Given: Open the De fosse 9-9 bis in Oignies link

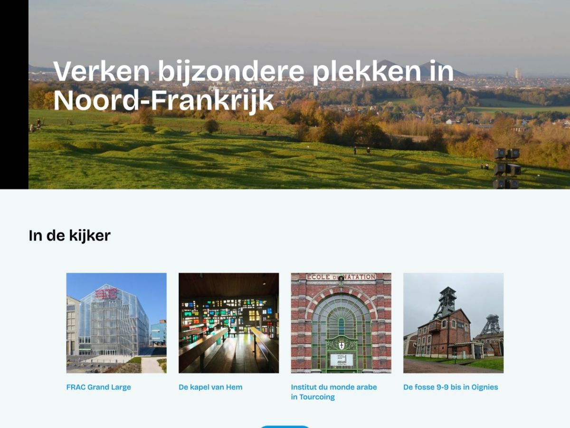Looking at the screenshot, I should [450, 387].
